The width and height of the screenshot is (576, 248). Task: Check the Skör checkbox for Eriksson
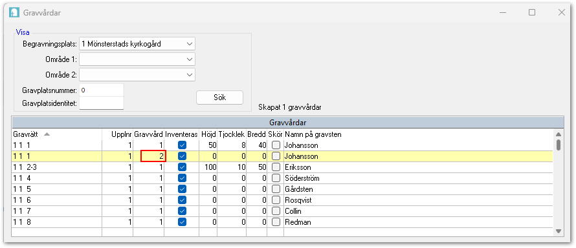tap(276, 167)
